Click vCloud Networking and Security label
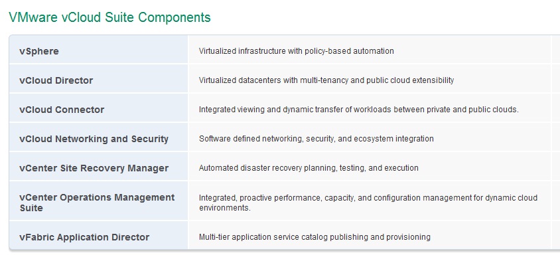 pos(94,139)
